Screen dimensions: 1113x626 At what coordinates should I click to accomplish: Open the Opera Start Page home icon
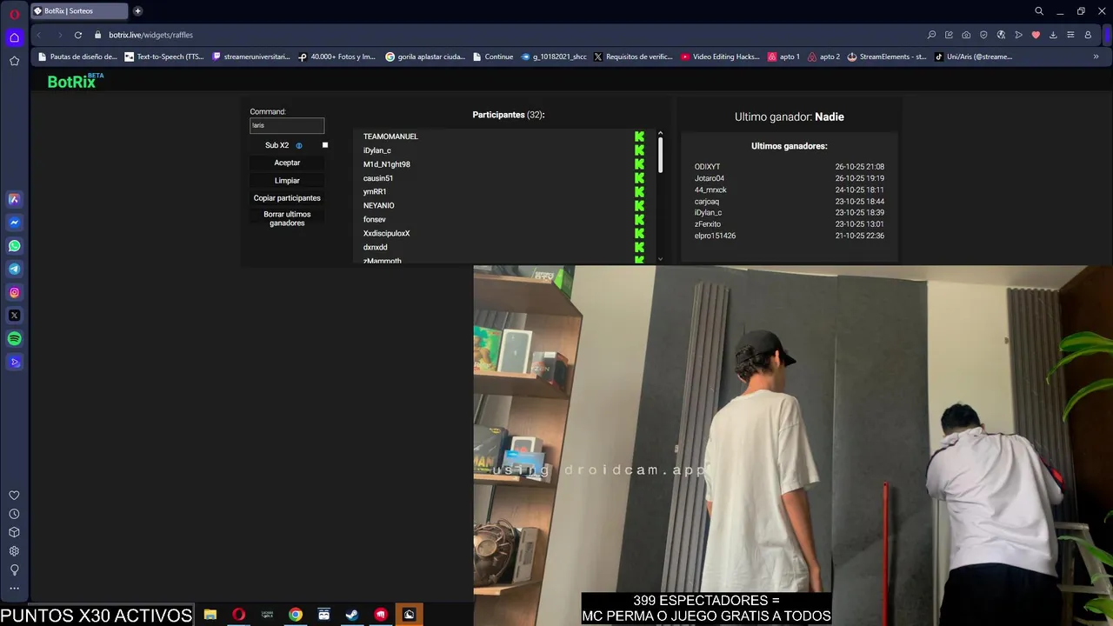(x=14, y=37)
